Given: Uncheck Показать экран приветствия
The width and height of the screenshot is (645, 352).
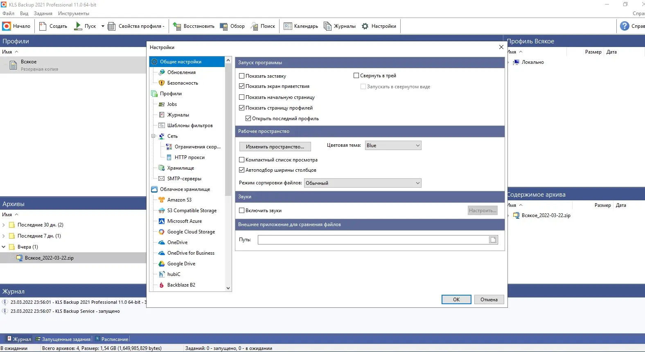Looking at the screenshot, I should pos(242,86).
